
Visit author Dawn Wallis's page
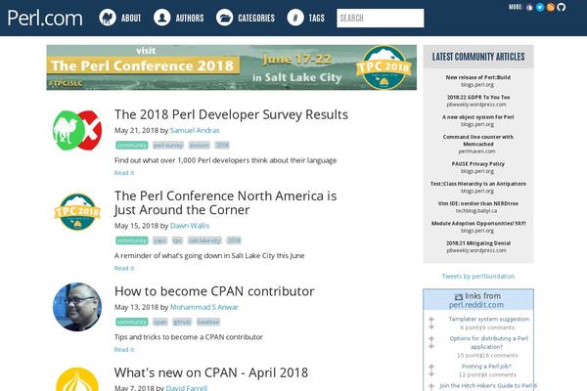[190, 226]
